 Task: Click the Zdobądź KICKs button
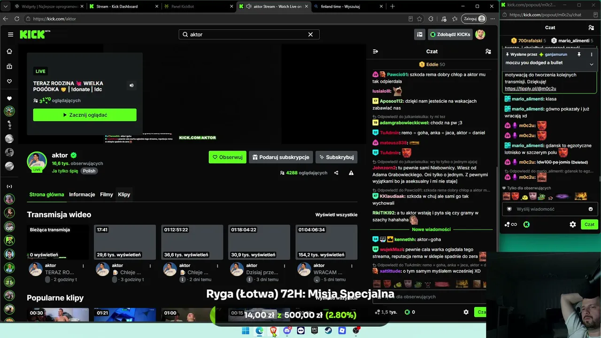click(449, 34)
